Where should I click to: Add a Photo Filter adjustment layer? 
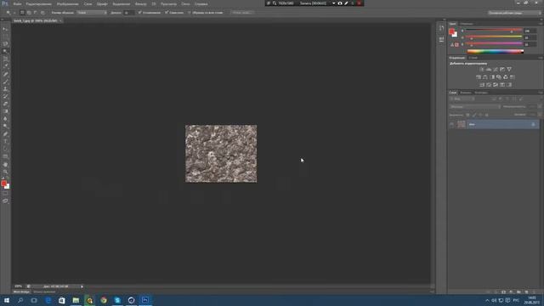tap(499, 77)
